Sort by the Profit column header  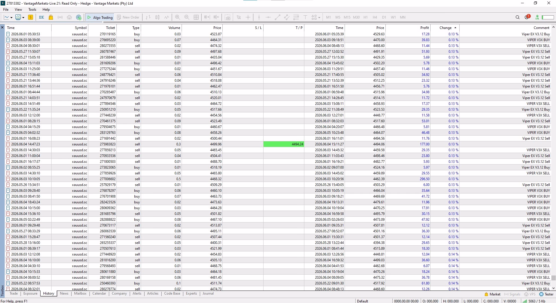point(408,28)
